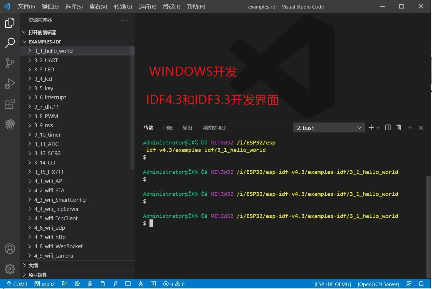Image resolution: width=432 pixels, height=289 pixels.
Task: Split the terminal panel
Action: pyautogui.click(x=388, y=127)
